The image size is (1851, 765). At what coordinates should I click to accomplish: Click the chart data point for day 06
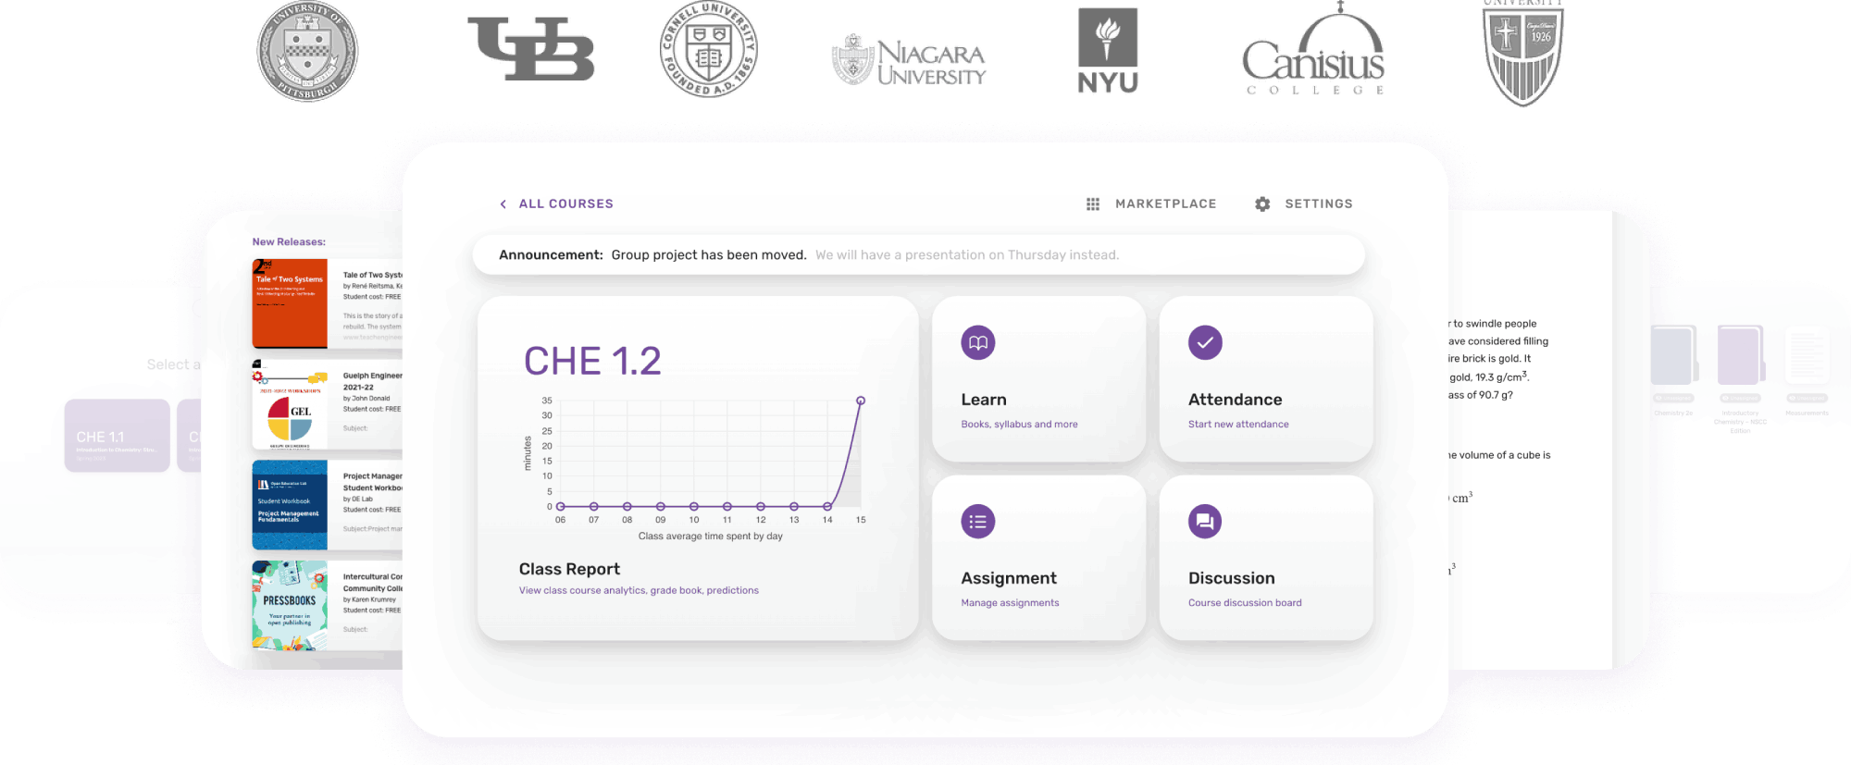(x=561, y=507)
